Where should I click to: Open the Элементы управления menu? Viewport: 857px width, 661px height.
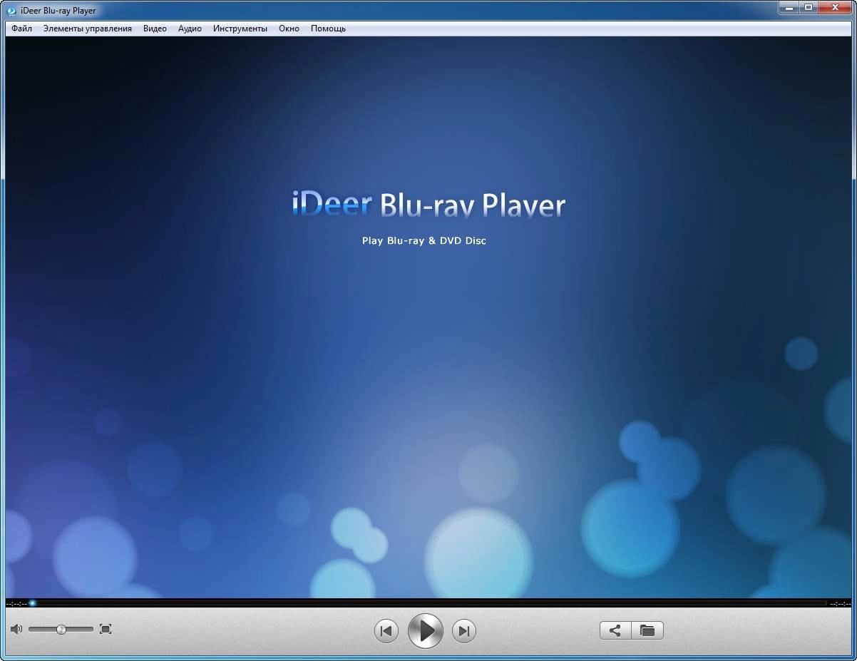coord(87,29)
